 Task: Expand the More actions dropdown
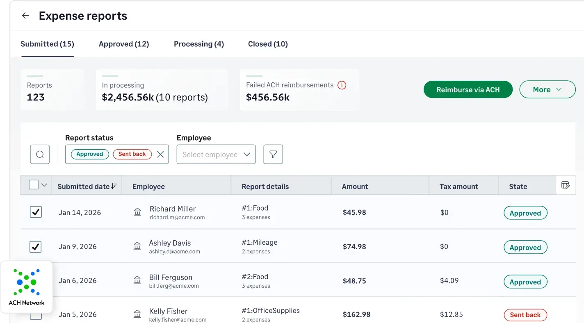pyautogui.click(x=547, y=89)
